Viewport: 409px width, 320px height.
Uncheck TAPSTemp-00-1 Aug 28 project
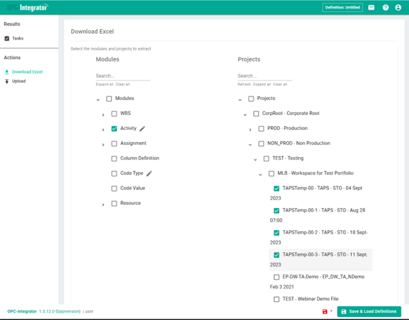tap(277, 210)
